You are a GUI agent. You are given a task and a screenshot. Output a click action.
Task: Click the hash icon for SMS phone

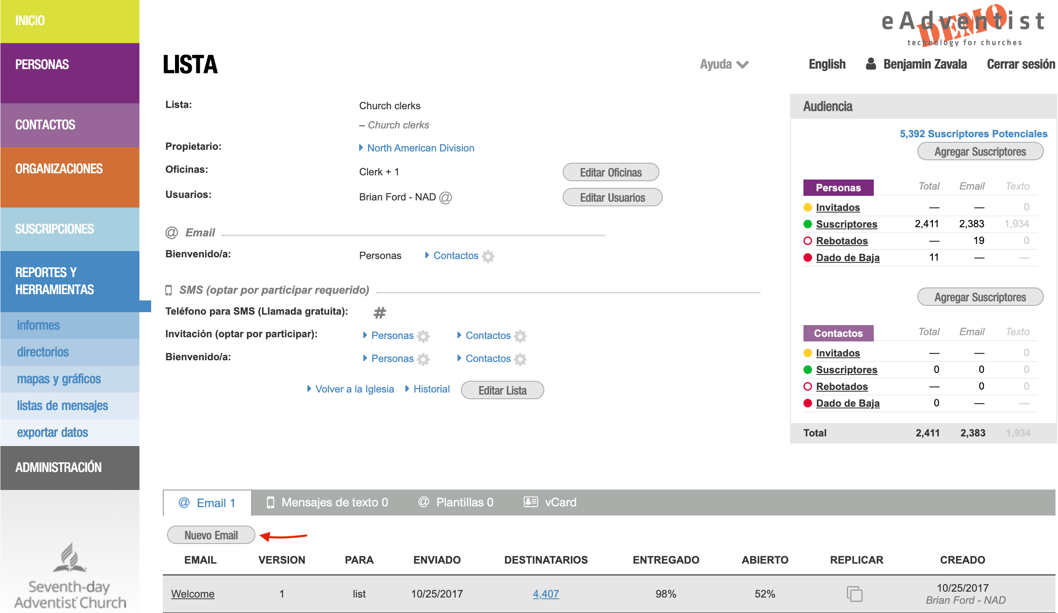(x=380, y=313)
